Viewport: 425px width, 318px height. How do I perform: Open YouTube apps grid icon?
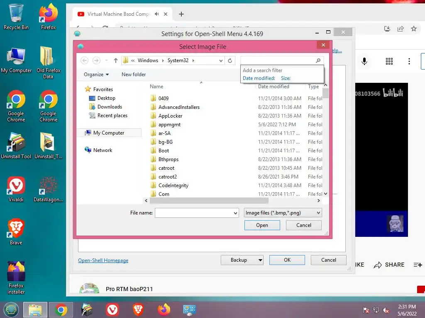pos(389,61)
